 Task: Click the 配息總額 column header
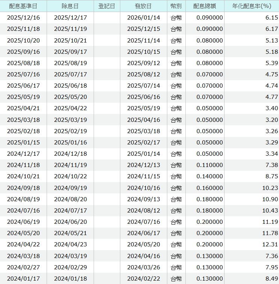205,6
